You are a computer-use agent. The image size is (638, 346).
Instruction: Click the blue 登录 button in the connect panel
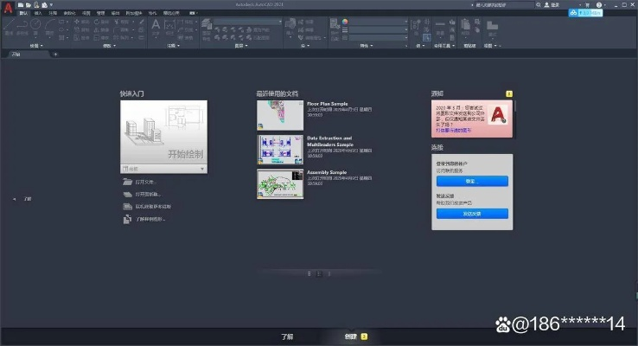472,181
